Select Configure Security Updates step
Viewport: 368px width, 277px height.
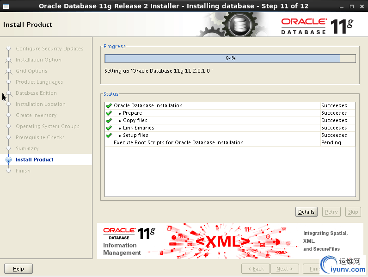tap(49, 49)
